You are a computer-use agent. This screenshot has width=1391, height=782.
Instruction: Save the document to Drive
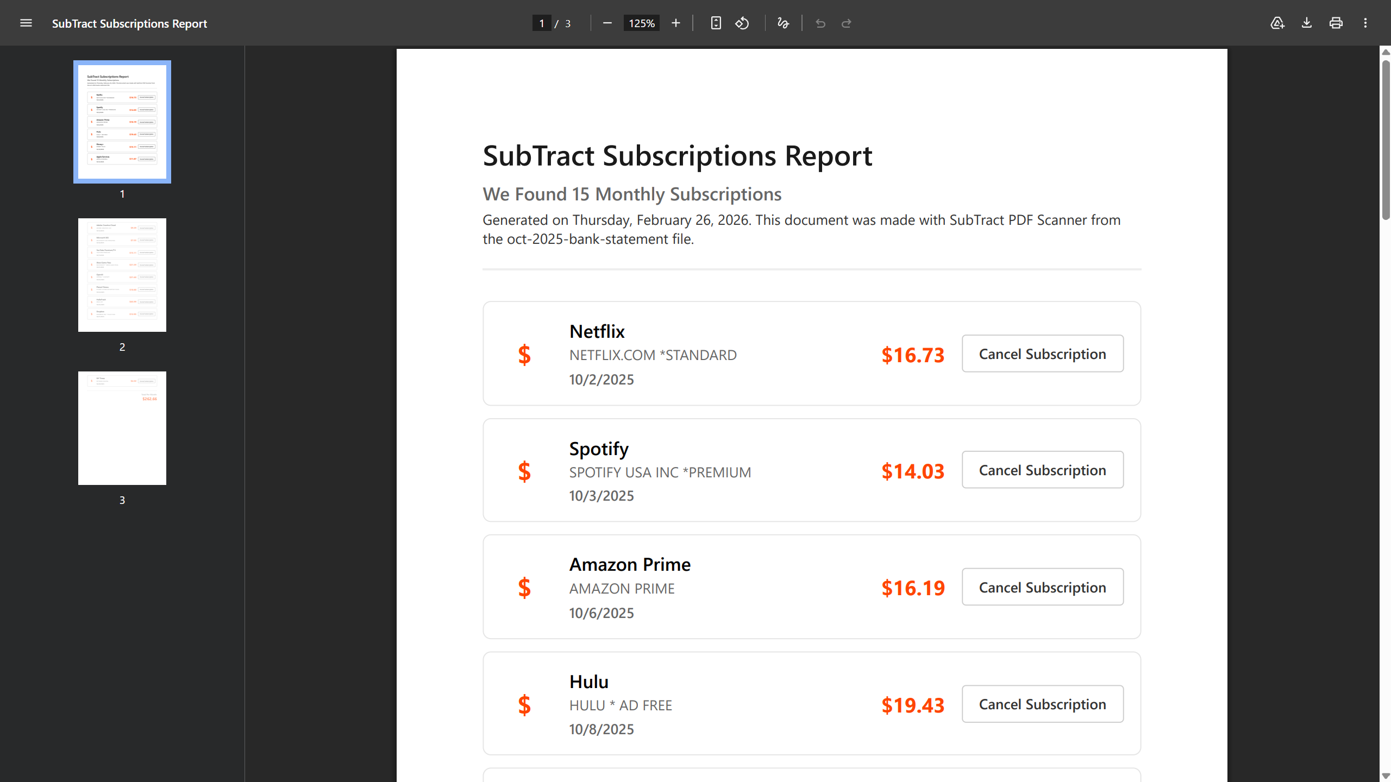coord(1277,23)
